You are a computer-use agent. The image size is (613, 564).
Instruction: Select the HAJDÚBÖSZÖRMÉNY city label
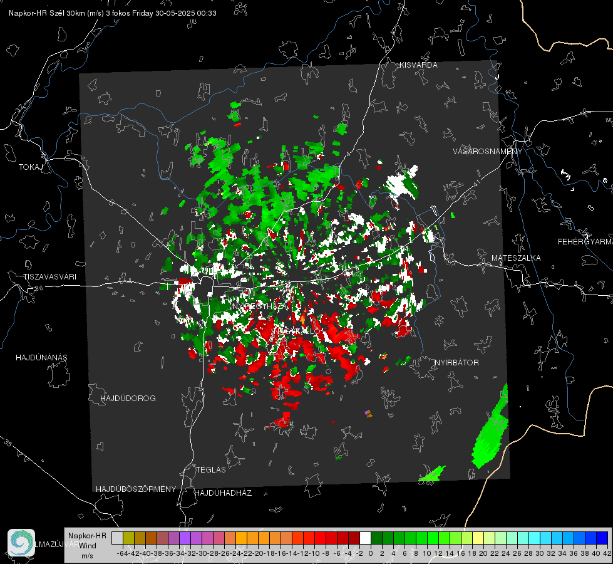136,489
